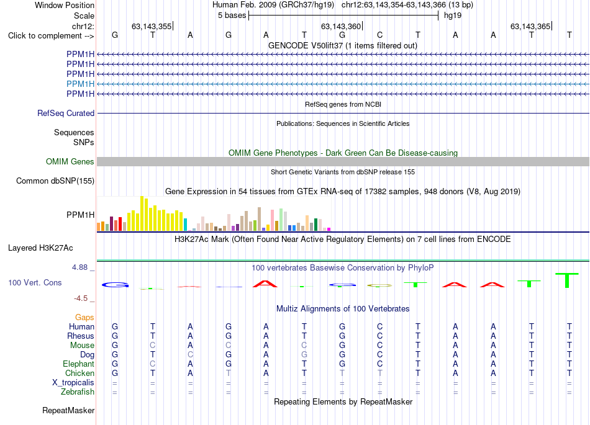Screen dimensions: 590x425
Task: Click the '5 bases' scale label
Action: click(232, 16)
